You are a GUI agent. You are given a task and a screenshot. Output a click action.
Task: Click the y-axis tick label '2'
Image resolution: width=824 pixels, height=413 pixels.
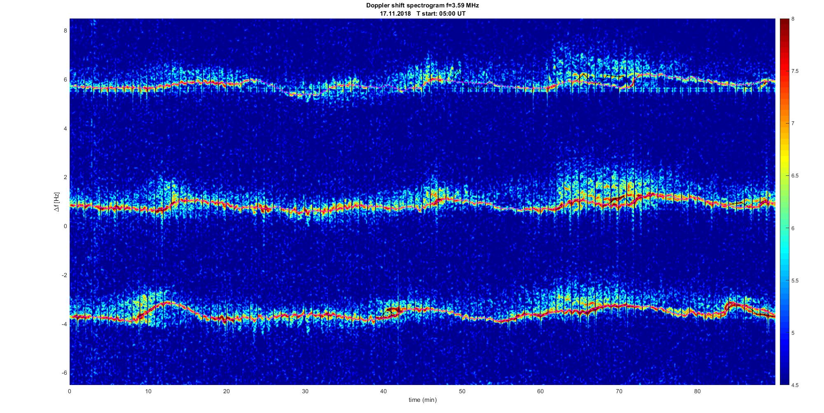(65, 177)
